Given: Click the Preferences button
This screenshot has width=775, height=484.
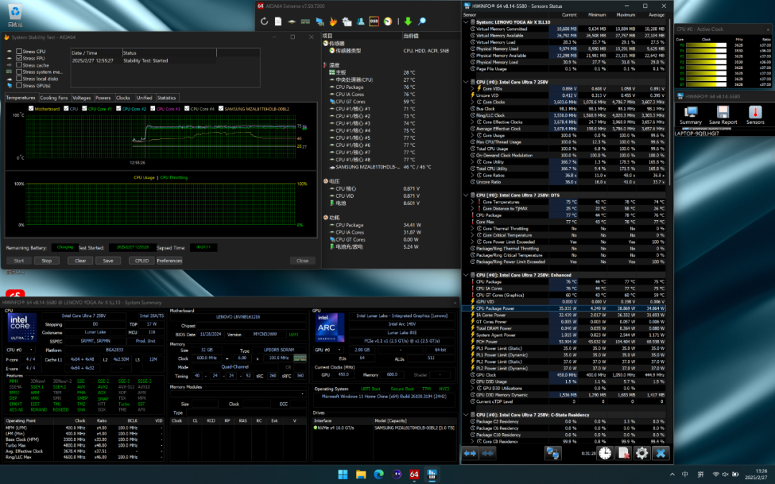Looking at the screenshot, I should pyautogui.click(x=169, y=260).
